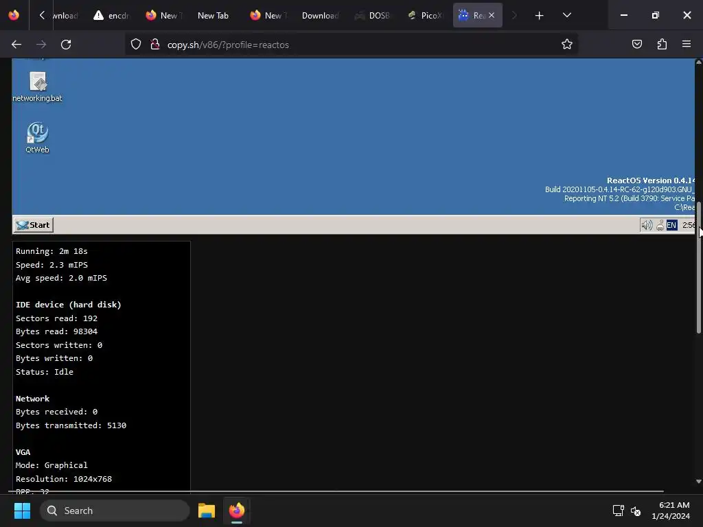Click the ReactOS volume speaker tray icon
The image size is (703, 527).
click(x=647, y=225)
